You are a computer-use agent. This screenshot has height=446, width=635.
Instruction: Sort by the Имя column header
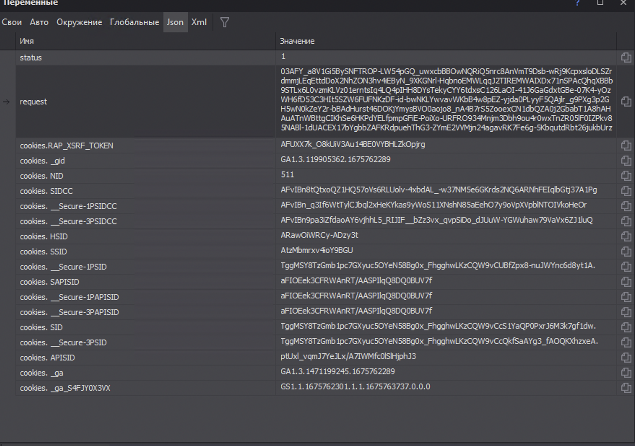pos(27,41)
